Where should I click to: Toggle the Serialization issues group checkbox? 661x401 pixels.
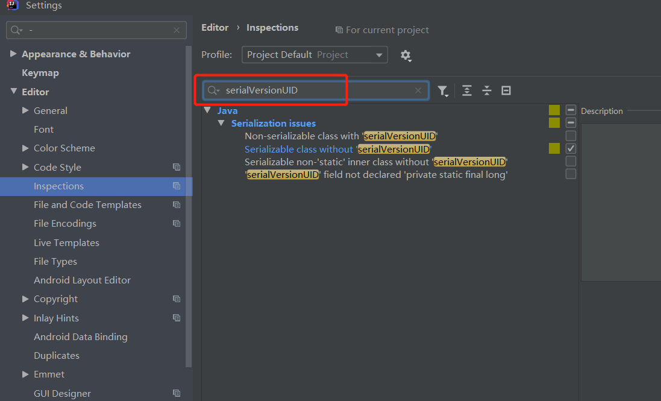(571, 122)
